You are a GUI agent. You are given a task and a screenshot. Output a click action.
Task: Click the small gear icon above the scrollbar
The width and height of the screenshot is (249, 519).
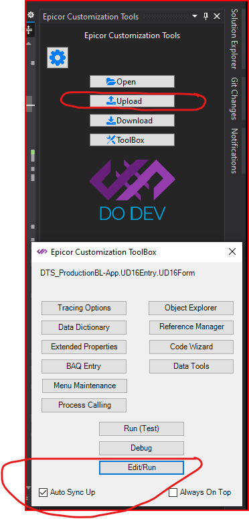pos(30,15)
